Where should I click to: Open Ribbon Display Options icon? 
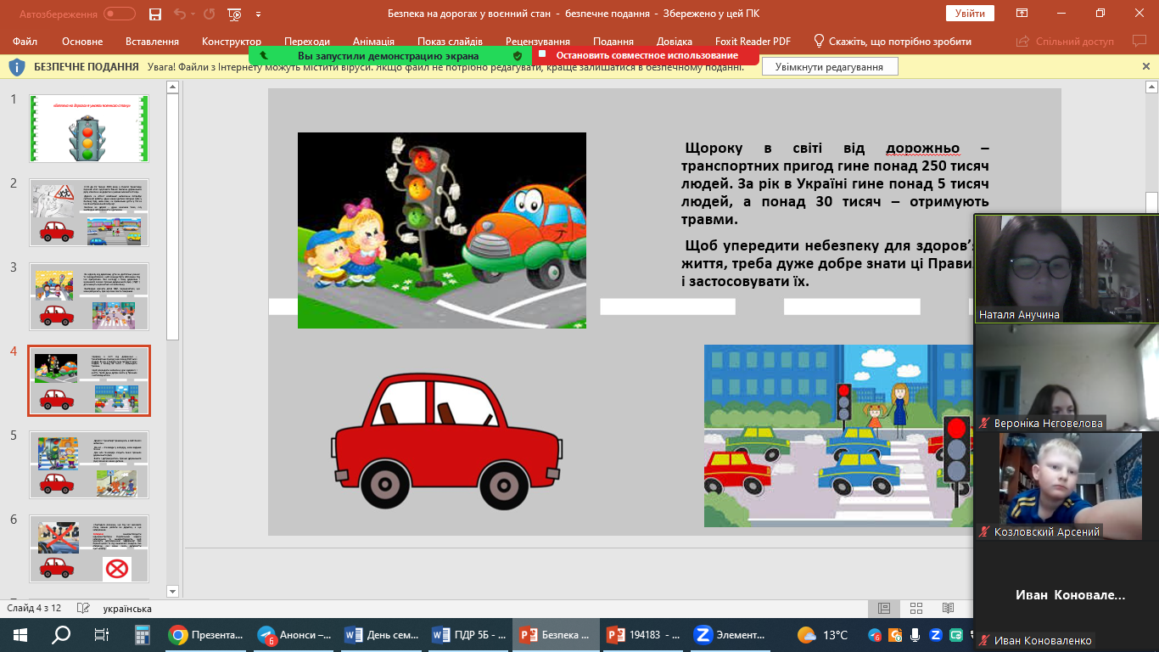[1023, 14]
